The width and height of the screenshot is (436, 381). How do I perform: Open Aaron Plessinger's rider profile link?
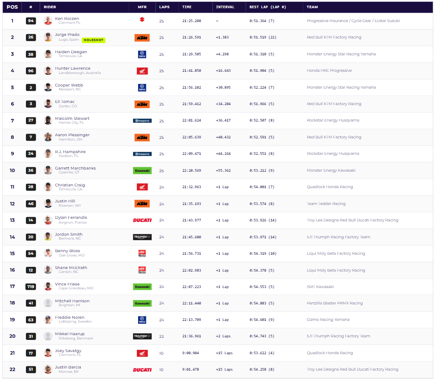[x=72, y=135]
